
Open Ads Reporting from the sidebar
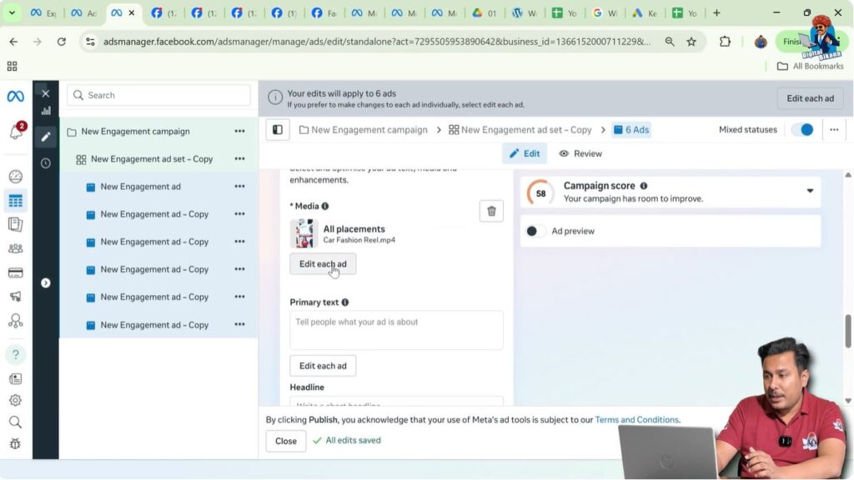tap(15, 222)
